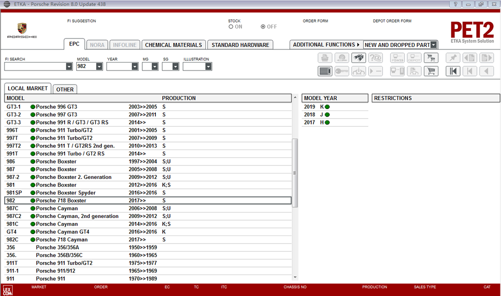Click the key icon in the toolbar
Viewport: 501px width, 296px height.
coord(342,71)
